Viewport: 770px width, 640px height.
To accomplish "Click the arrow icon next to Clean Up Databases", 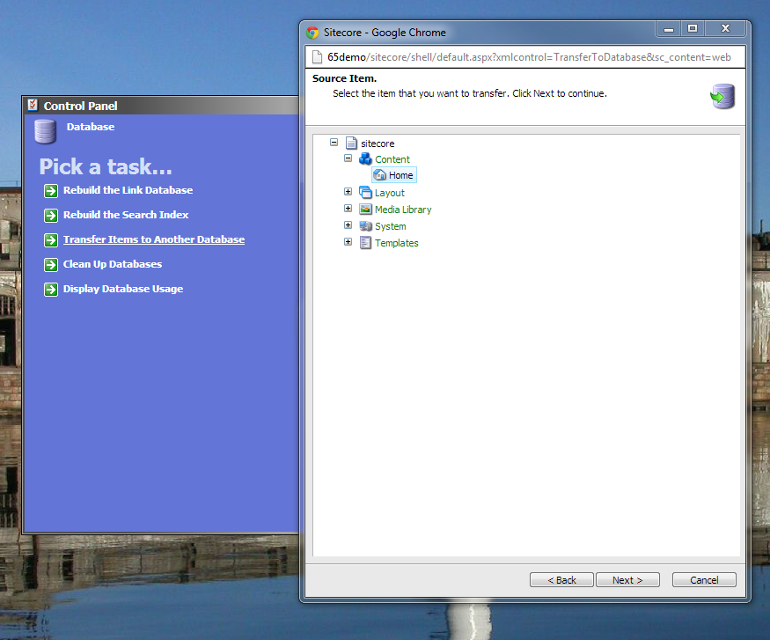I will click(x=51, y=265).
